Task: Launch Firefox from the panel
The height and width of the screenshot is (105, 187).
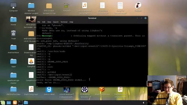Action: pyautogui.click(x=15, y=103)
